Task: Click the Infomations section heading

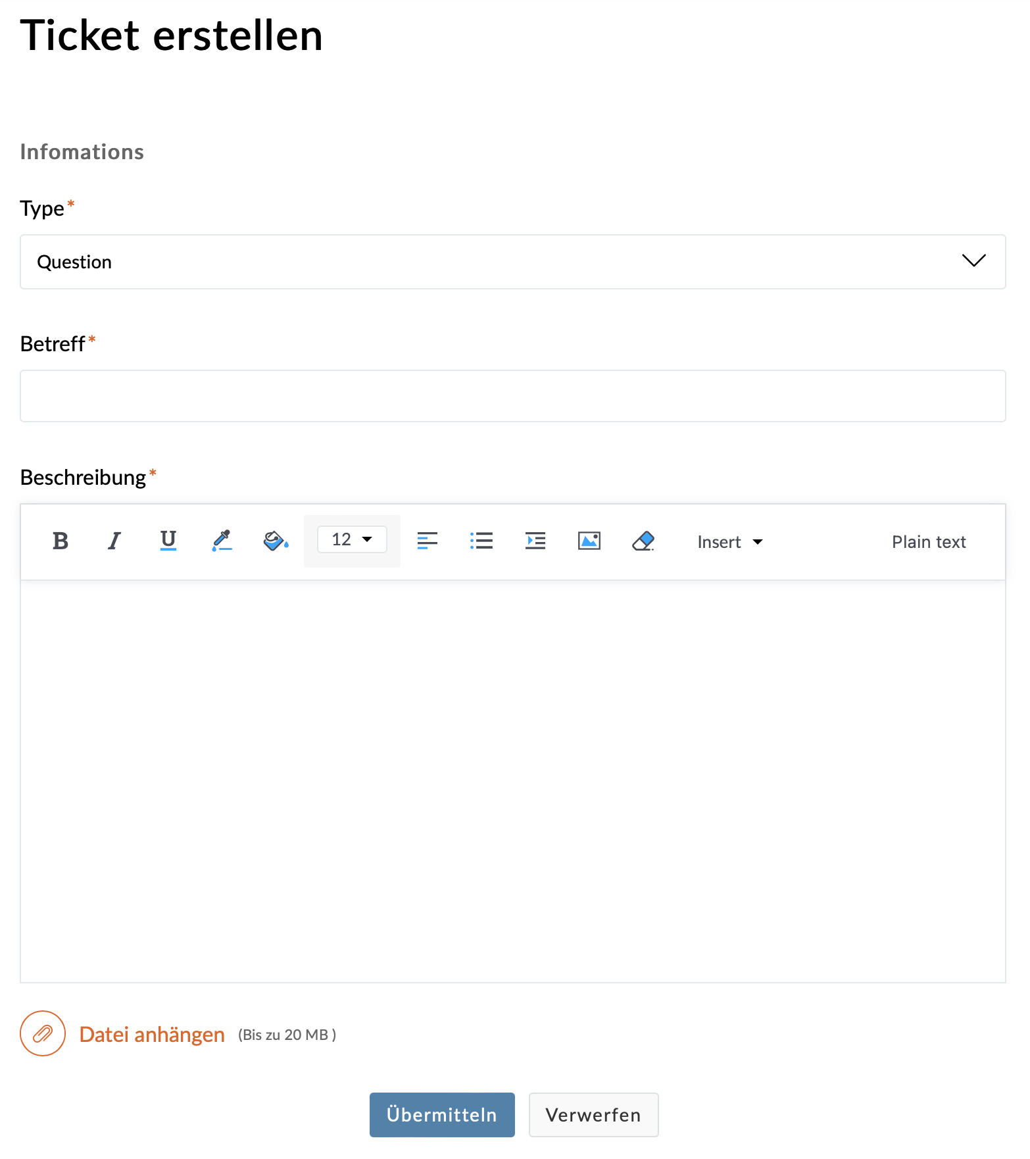Action: (82, 152)
